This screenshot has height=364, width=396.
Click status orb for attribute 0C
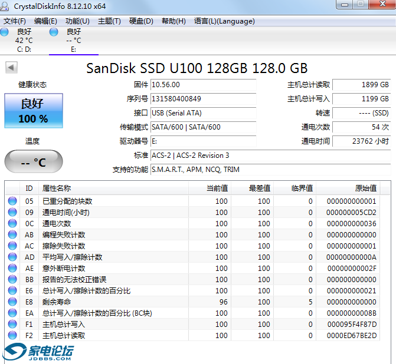click(12, 223)
